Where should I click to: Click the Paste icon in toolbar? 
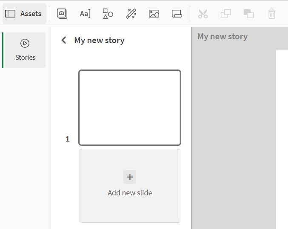(x=249, y=14)
